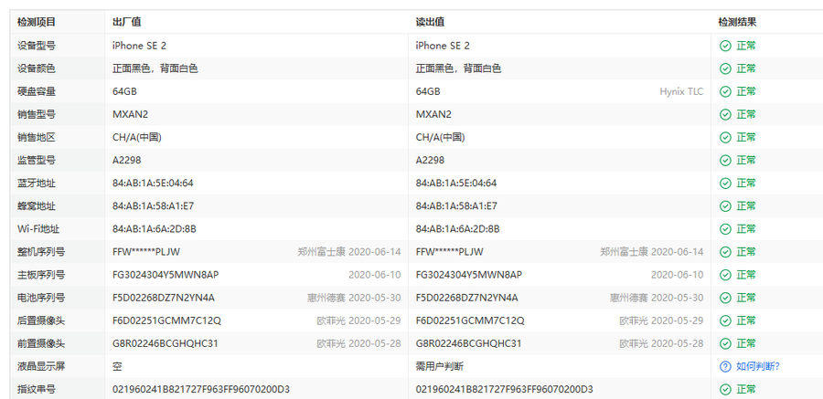
Task: Click read front camera serial G8R02246BCGHQHC31
Action: click(x=469, y=343)
